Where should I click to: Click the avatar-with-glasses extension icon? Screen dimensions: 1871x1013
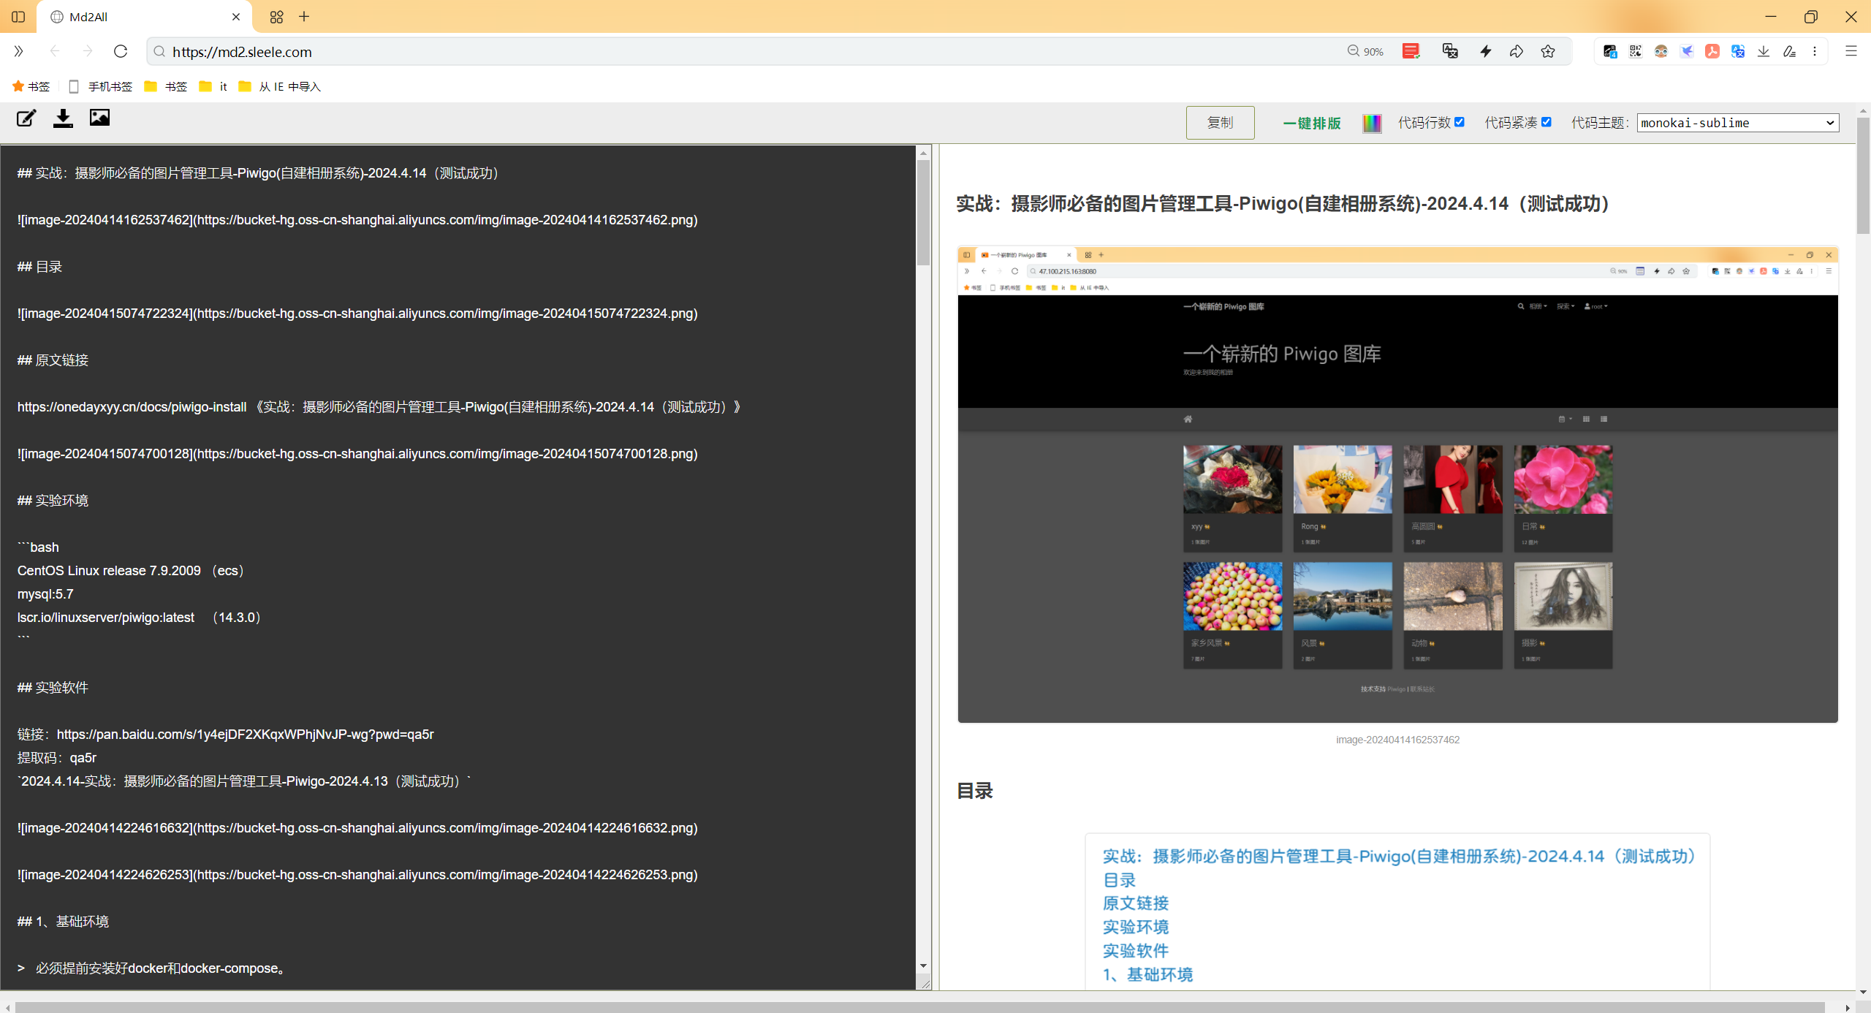1661,51
